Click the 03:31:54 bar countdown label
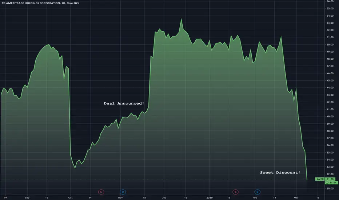This screenshot has height=200, width=339. point(331,183)
